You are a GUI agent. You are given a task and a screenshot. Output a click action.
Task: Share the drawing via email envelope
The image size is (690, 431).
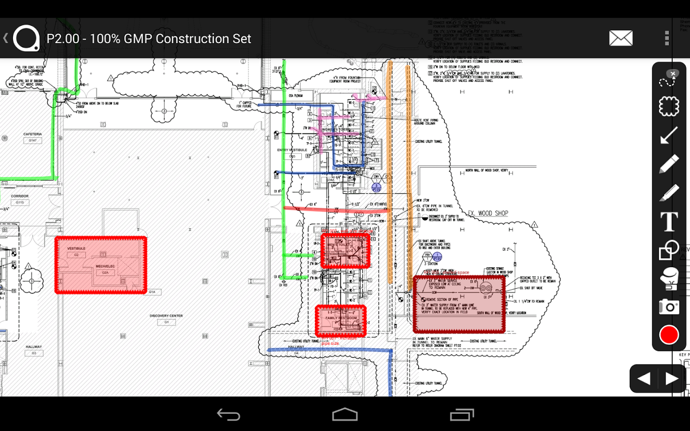[621, 38]
